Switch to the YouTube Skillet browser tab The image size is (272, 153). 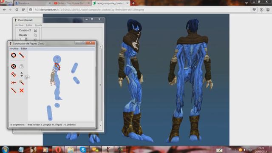pos(71,3)
